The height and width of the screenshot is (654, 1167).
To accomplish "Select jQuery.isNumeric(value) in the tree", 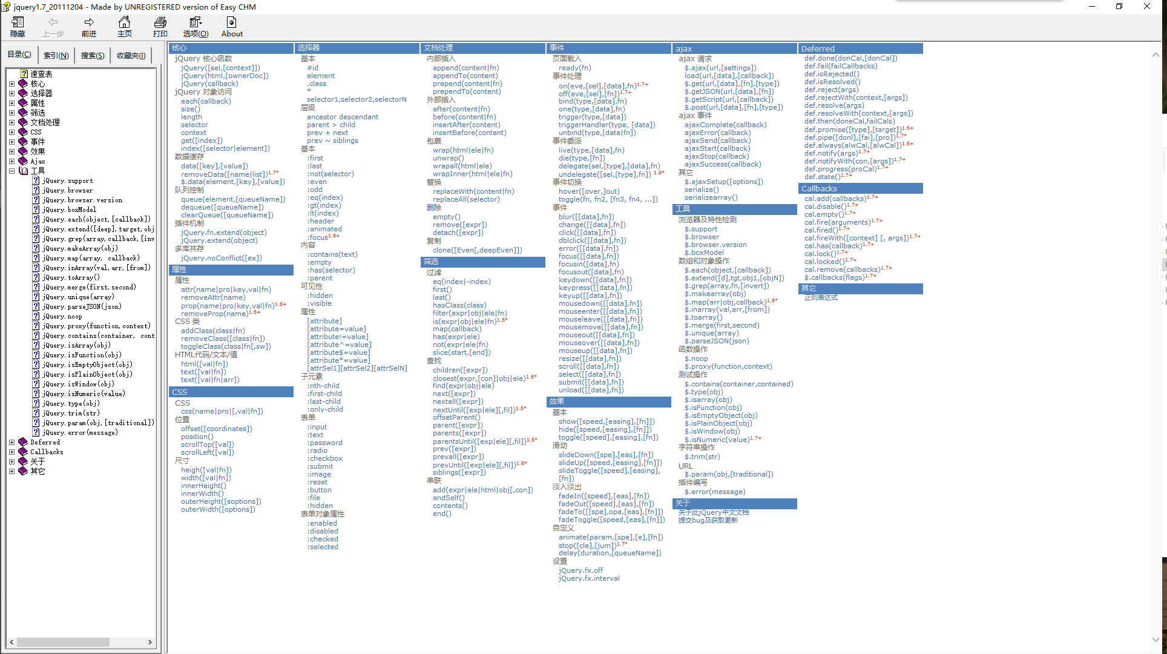I will tap(84, 394).
